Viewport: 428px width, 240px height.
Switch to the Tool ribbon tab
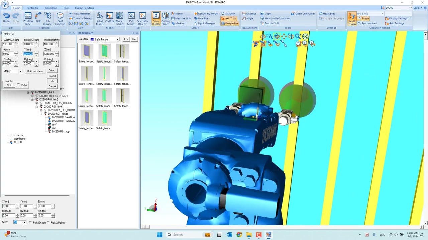point(66,8)
